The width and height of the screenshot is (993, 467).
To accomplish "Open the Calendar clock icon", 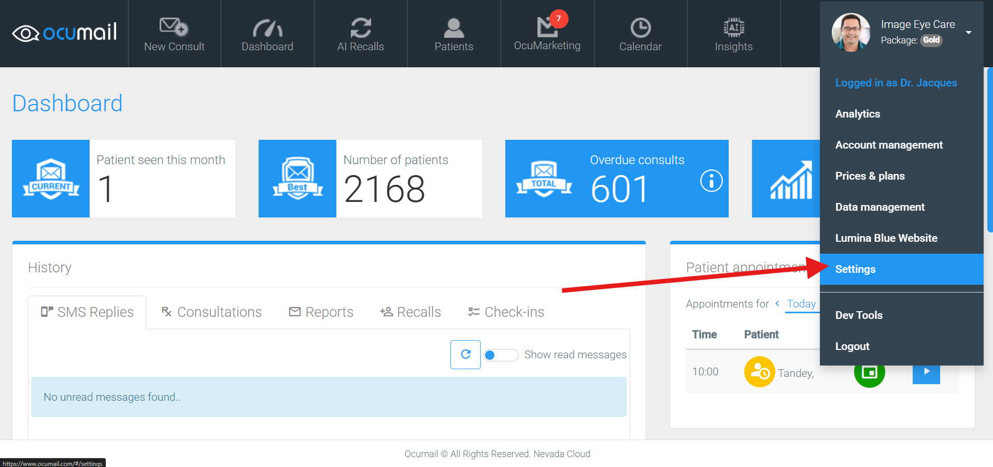I will tap(641, 28).
